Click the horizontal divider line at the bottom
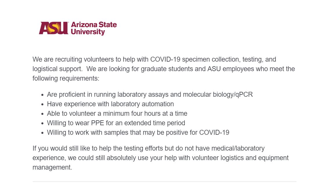The height and width of the screenshot is (188, 325). pos(164,182)
